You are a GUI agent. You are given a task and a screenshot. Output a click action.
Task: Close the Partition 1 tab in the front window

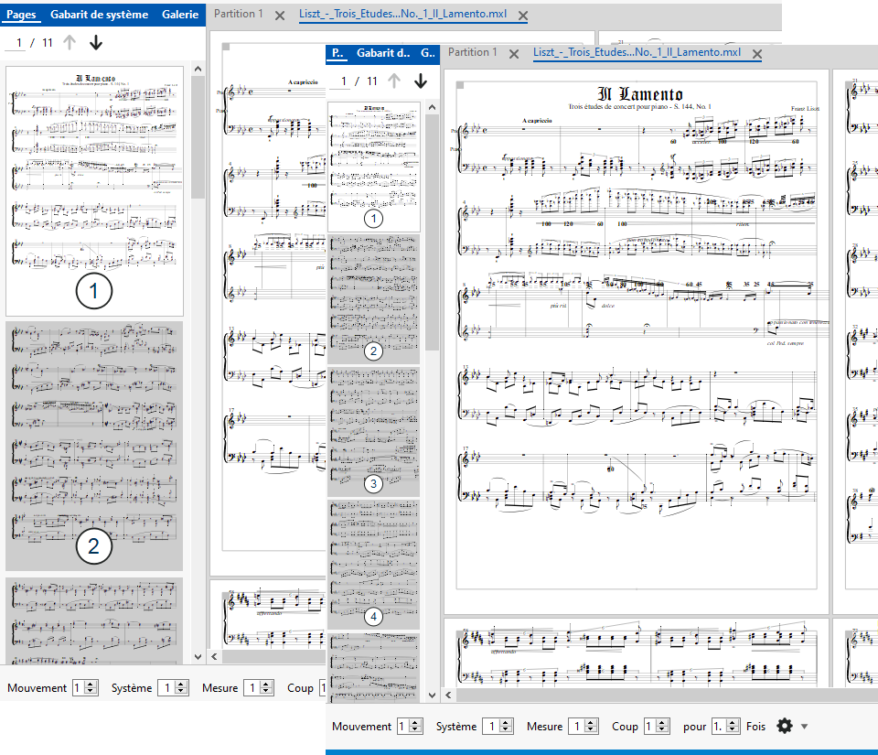pos(513,54)
